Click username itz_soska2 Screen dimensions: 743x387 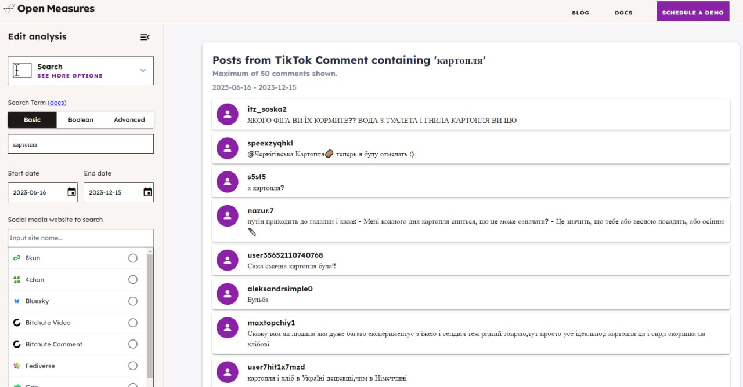[x=267, y=109]
